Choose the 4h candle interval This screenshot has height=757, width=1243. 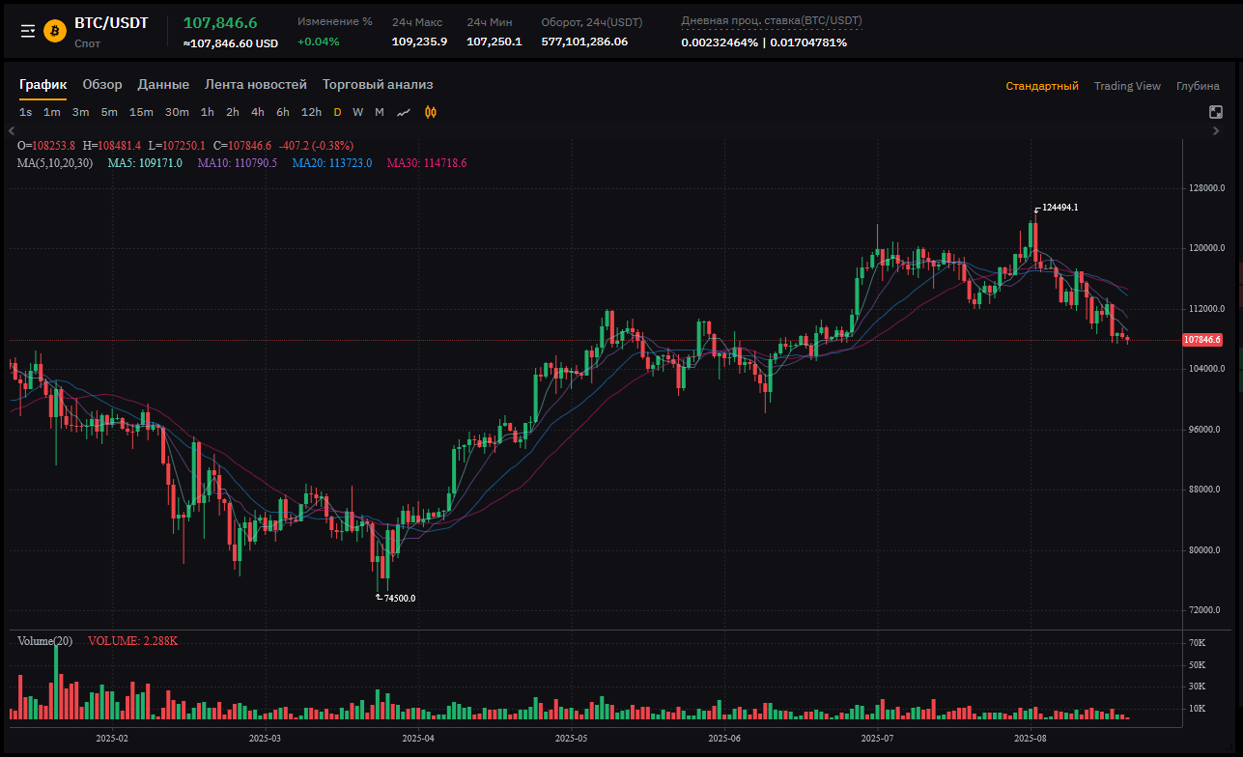tap(258, 112)
